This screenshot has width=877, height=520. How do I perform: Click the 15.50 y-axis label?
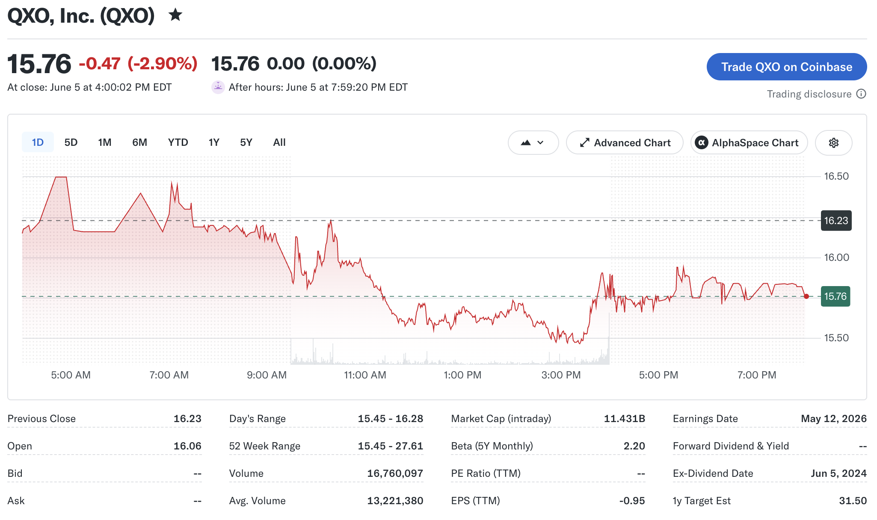click(x=836, y=338)
